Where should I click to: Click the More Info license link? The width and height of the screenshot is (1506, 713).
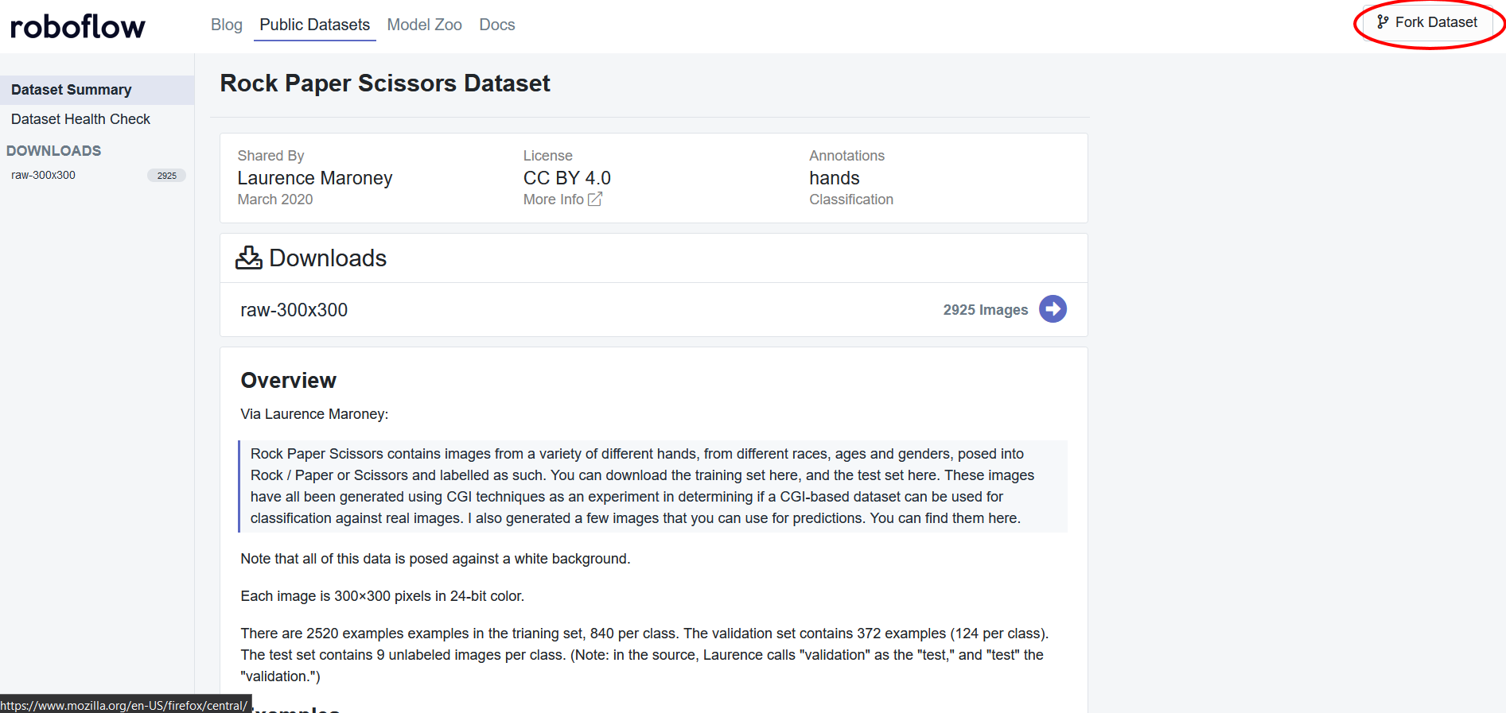(x=554, y=200)
